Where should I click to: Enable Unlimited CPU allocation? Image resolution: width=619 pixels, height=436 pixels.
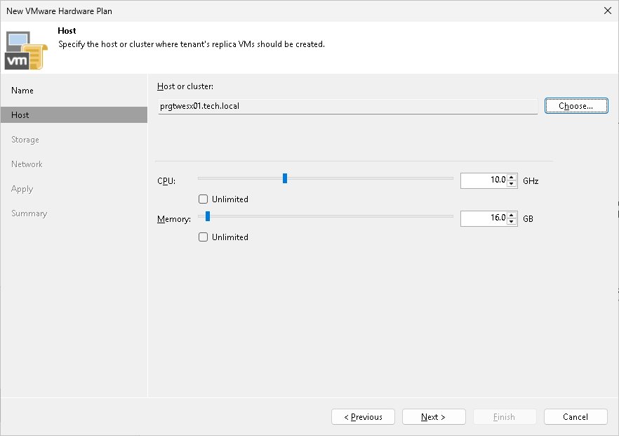tap(201, 199)
